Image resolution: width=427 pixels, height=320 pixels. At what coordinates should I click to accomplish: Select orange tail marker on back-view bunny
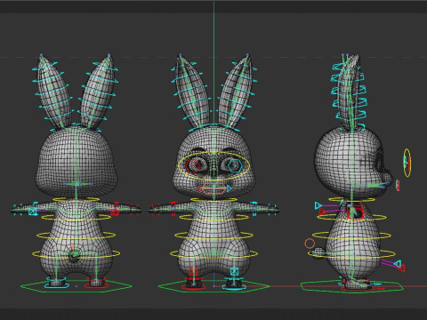pyautogui.click(x=73, y=248)
